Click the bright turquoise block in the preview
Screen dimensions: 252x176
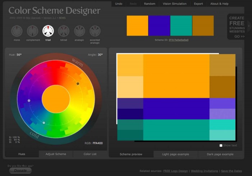point(223,125)
